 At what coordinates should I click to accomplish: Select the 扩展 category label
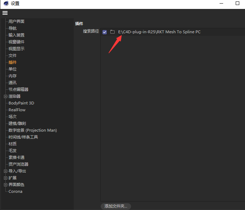coord(13,178)
